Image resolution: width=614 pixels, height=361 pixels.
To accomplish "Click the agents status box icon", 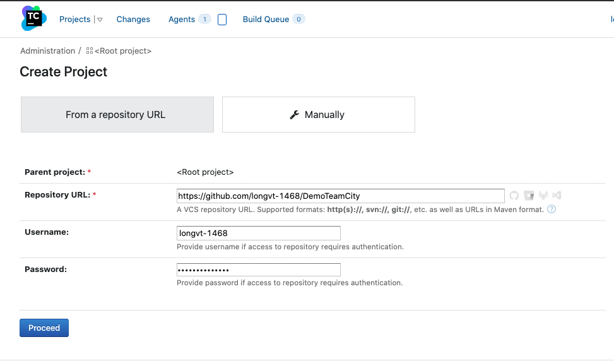I will (x=222, y=20).
